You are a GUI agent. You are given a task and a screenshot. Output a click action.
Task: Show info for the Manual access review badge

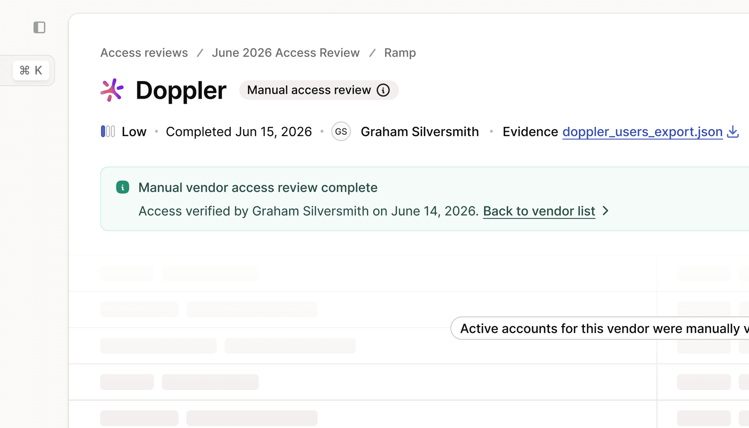click(x=383, y=90)
